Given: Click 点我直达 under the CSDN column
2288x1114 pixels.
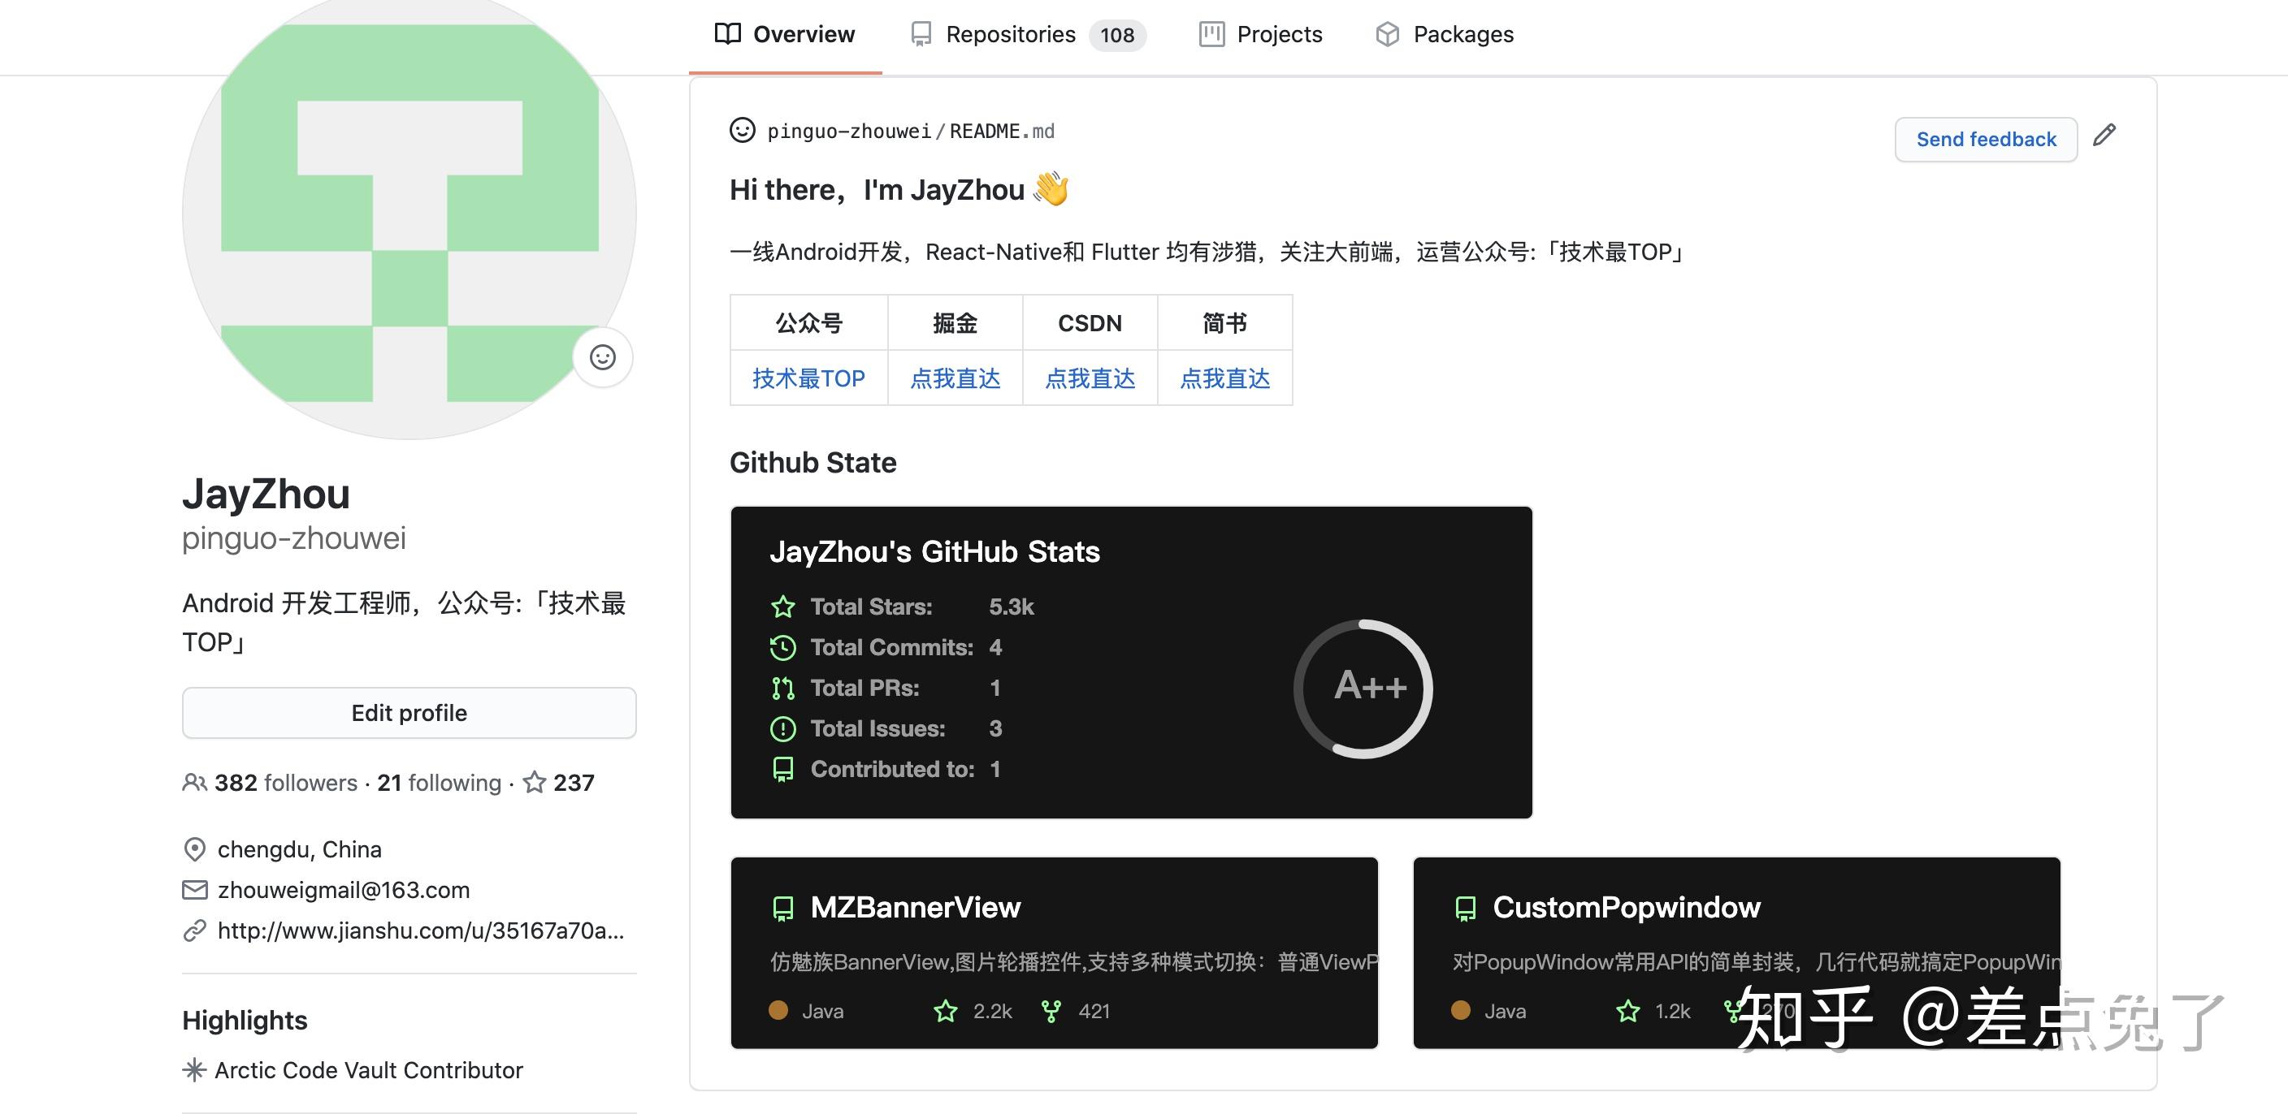Looking at the screenshot, I should tap(1090, 378).
